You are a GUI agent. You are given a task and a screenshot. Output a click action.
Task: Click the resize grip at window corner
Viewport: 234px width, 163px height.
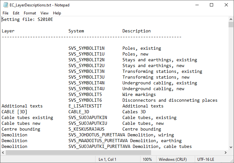click(x=231, y=160)
